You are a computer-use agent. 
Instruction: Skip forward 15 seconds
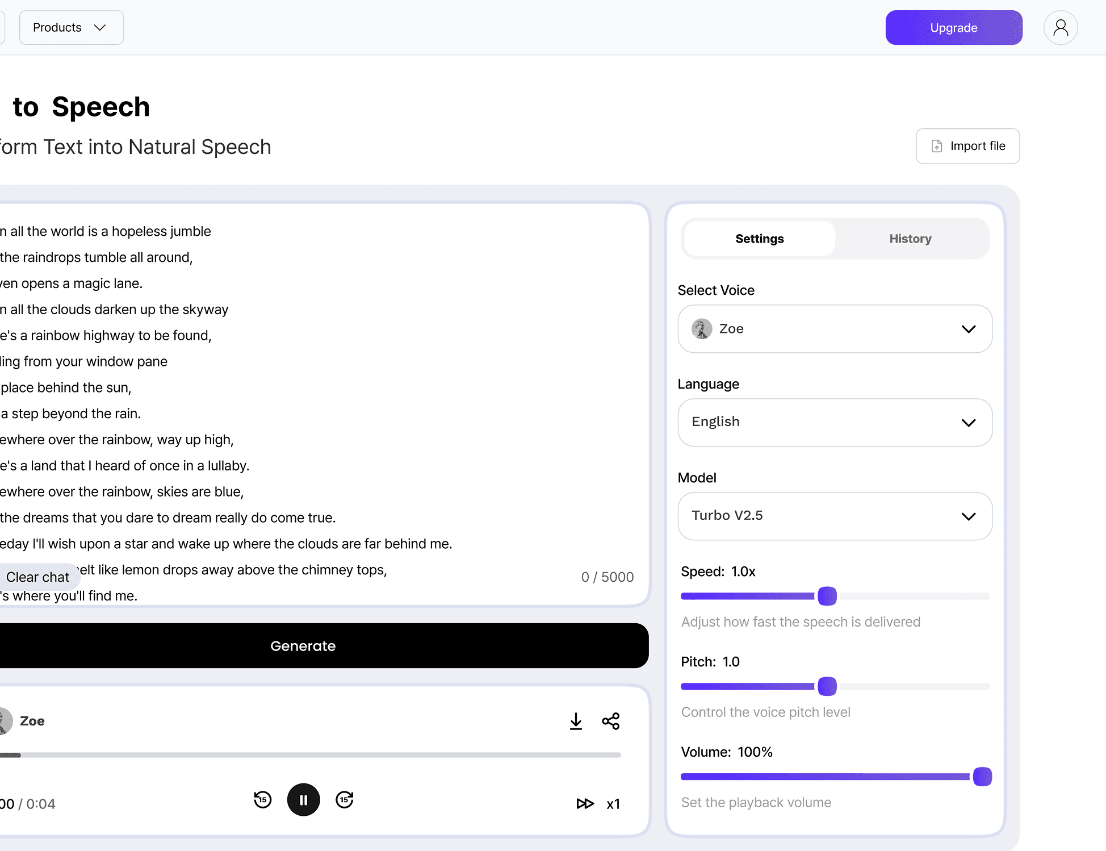[345, 799]
